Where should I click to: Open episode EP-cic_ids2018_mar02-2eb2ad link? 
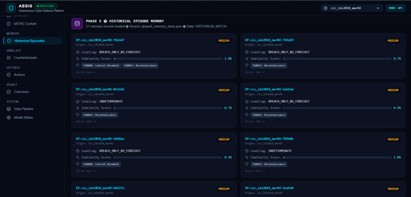[x=269, y=90]
